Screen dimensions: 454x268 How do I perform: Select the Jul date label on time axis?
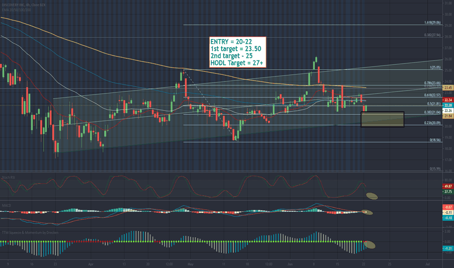tap(427, 264)
